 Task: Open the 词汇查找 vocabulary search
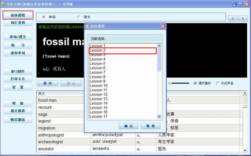coord(18,22)
